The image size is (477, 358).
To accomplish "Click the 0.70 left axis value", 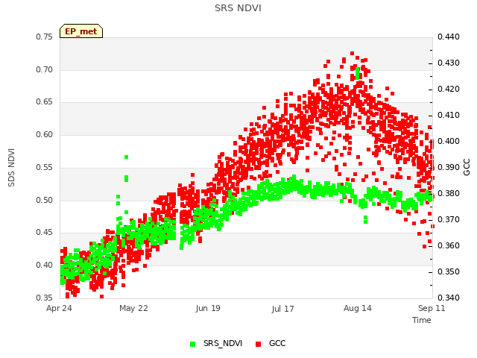I will [x=45, y=69].
